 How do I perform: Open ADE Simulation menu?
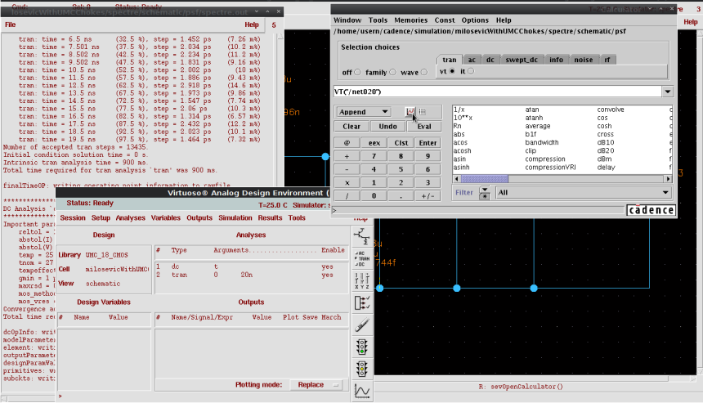(x=235, y=218)
